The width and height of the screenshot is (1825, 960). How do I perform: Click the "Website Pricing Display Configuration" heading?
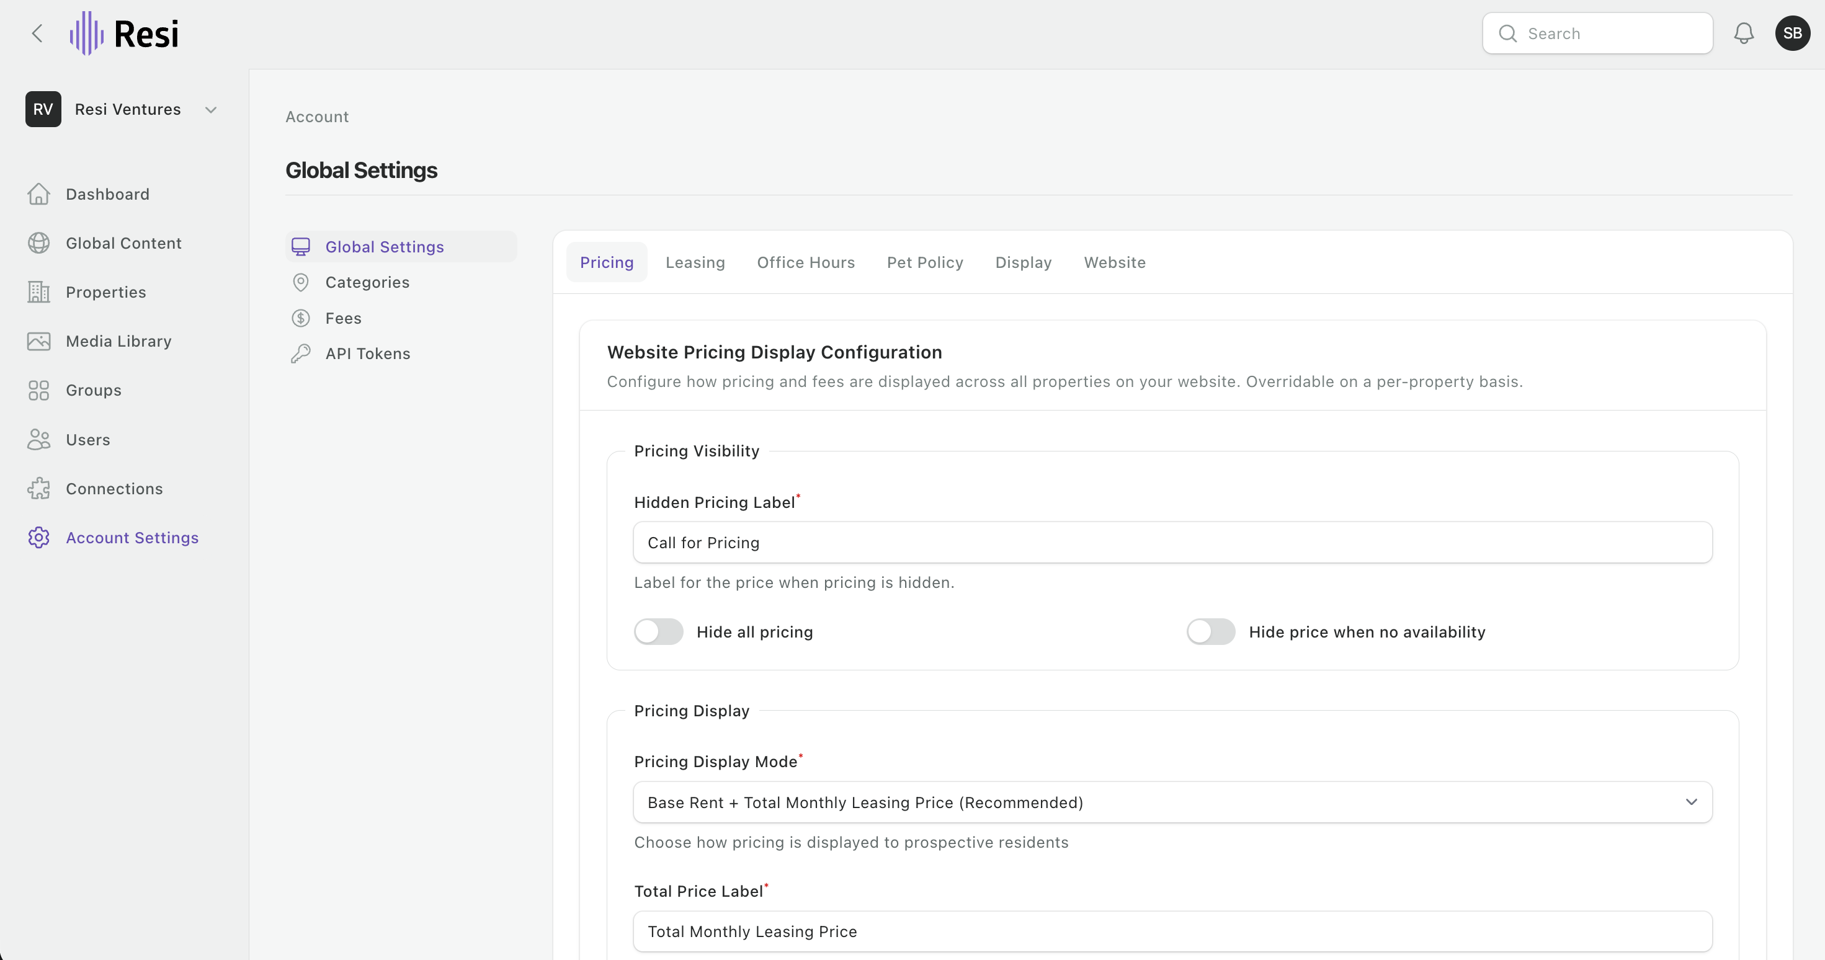[774, 352]
